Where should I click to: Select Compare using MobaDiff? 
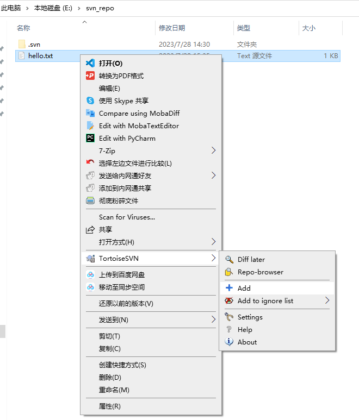click(139, 113)
